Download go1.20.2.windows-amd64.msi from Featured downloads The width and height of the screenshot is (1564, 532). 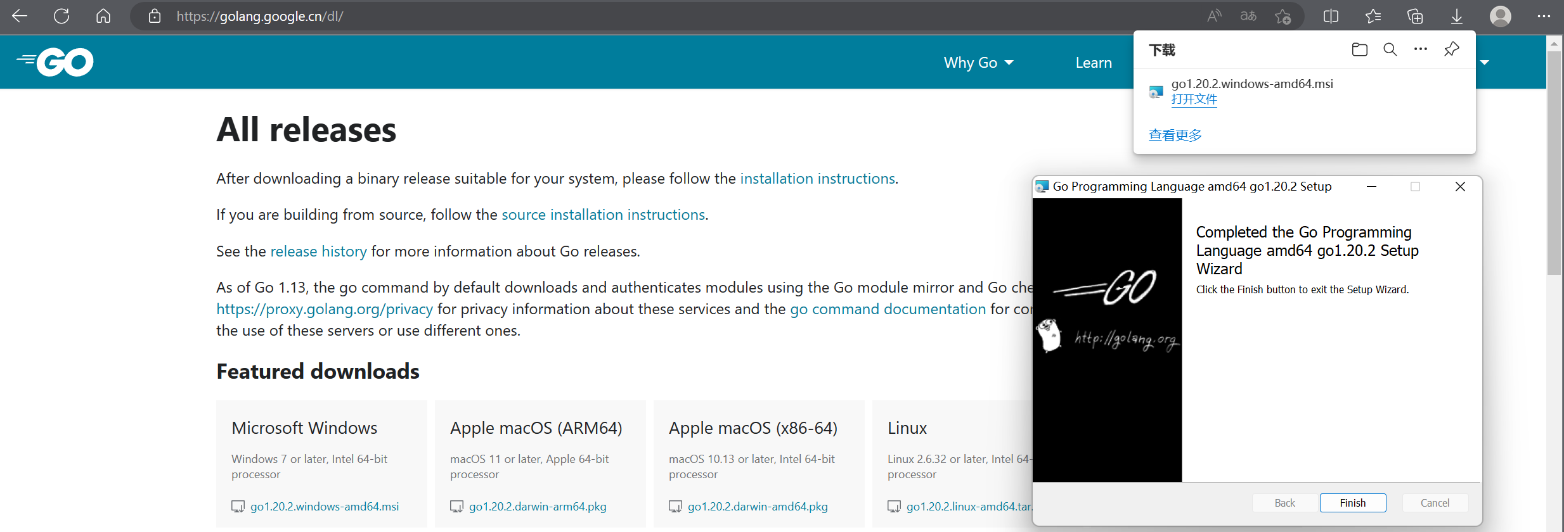pyautogui.click(x=325, y=507)
